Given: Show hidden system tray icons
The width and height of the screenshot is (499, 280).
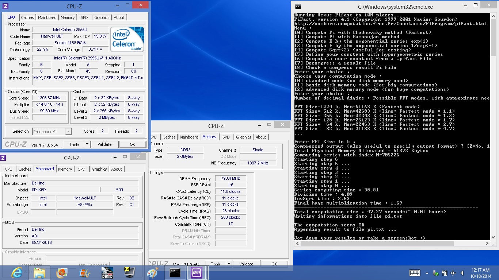Looking at the screenshot, I should (x=427, y=273).
